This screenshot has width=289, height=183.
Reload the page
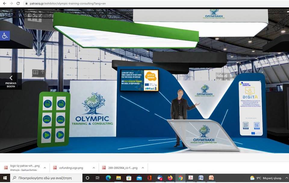(x=18, y=3)
